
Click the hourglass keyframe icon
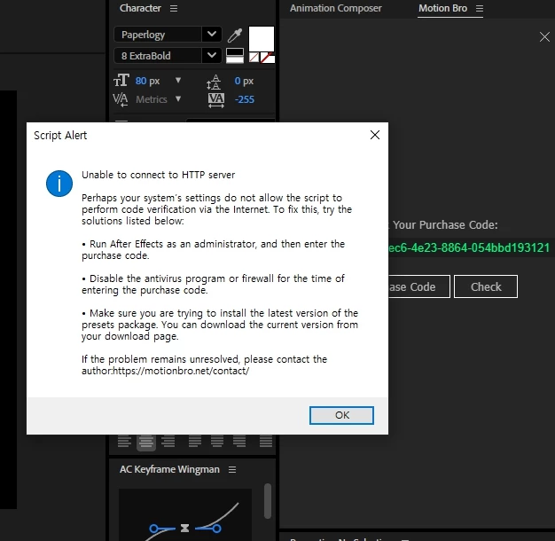pos(184,529)
